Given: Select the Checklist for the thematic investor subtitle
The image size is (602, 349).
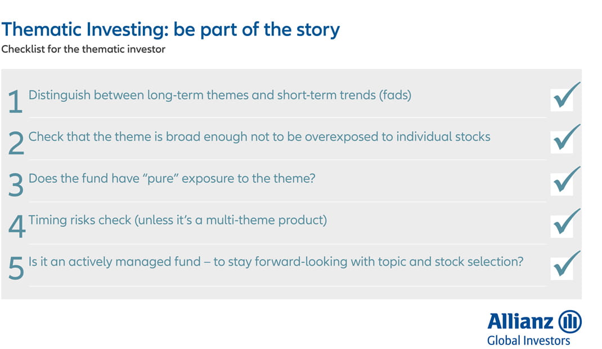Looking at the screenshot, I should pyautogui.click(x=83, y=49).
